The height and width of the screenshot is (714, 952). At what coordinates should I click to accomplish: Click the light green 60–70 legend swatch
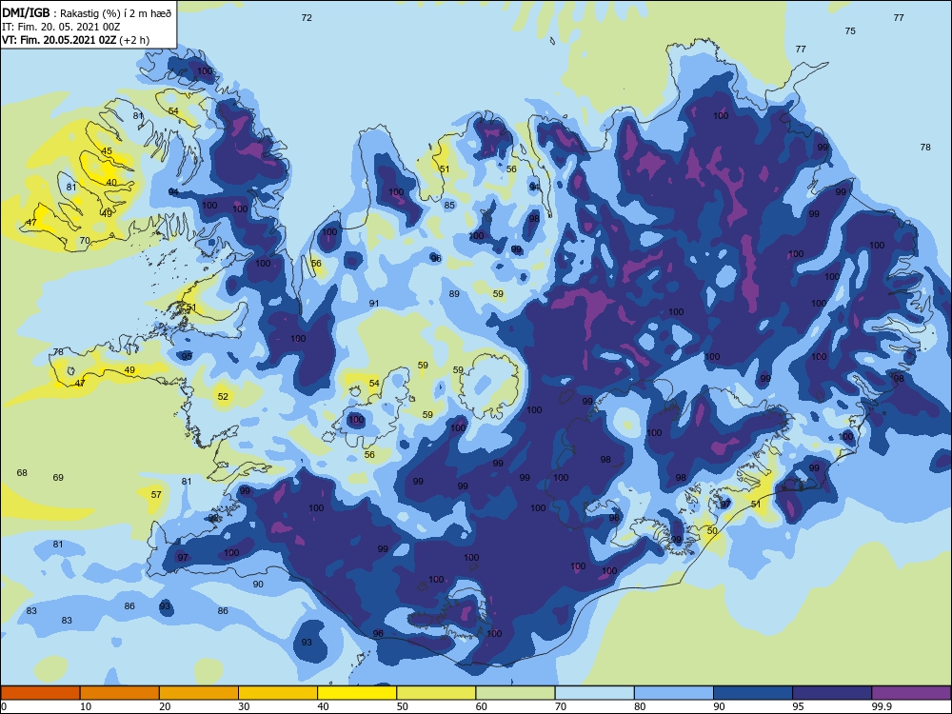(x=515, y=693)
